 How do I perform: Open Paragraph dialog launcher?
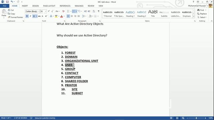(x=100, y=21)
